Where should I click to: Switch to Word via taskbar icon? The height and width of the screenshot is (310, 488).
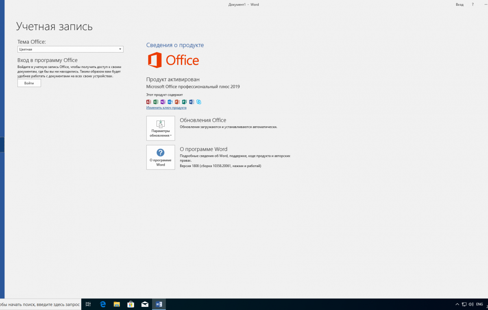click(159, 304)
